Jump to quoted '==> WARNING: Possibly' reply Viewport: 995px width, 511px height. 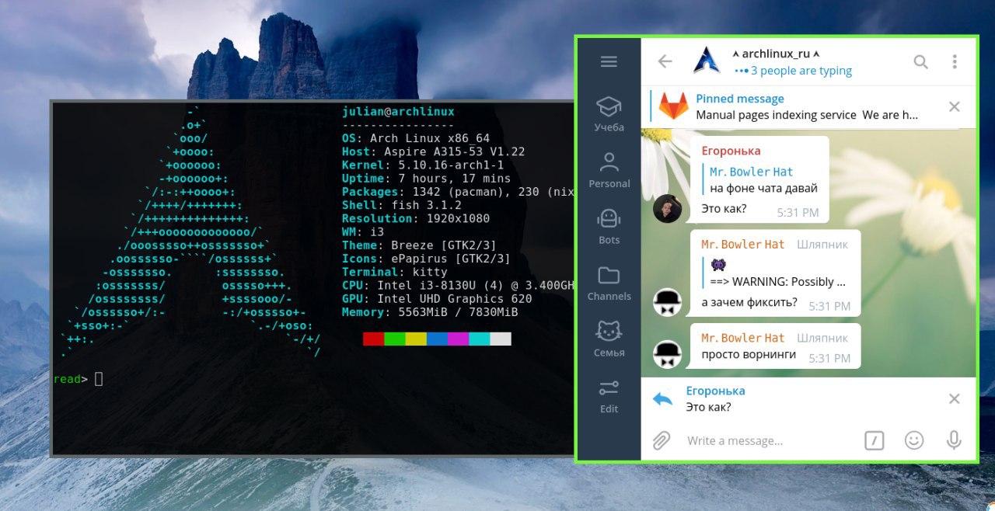pyautogui.click(x=775, y=273)
